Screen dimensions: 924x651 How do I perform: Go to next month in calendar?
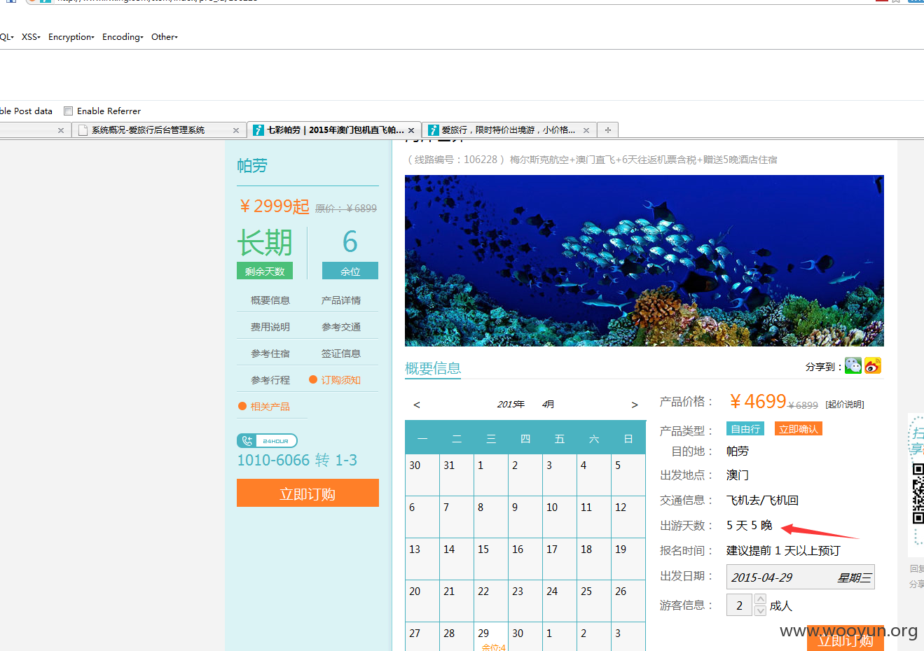tap(635, 405)
